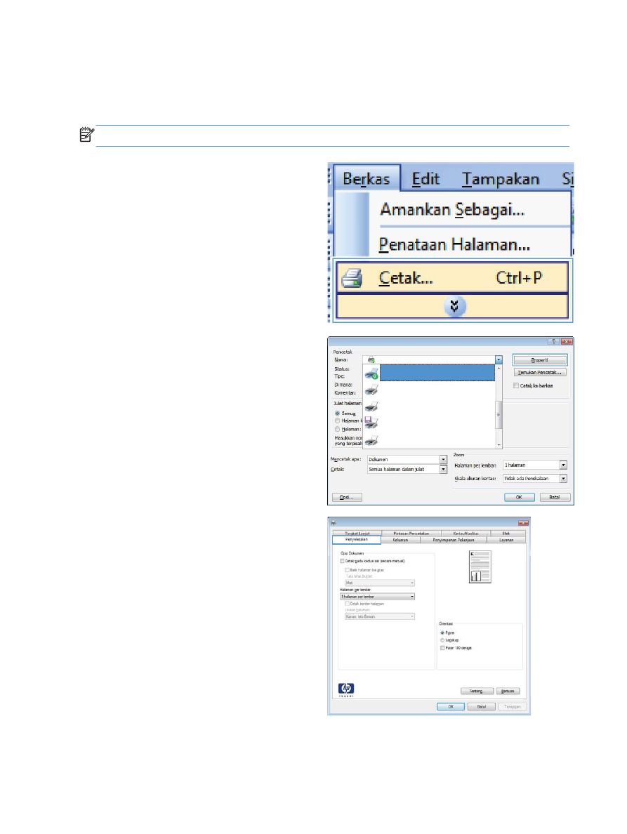Switch to the Kertas/Kualitas tab

tap(466, 533)
